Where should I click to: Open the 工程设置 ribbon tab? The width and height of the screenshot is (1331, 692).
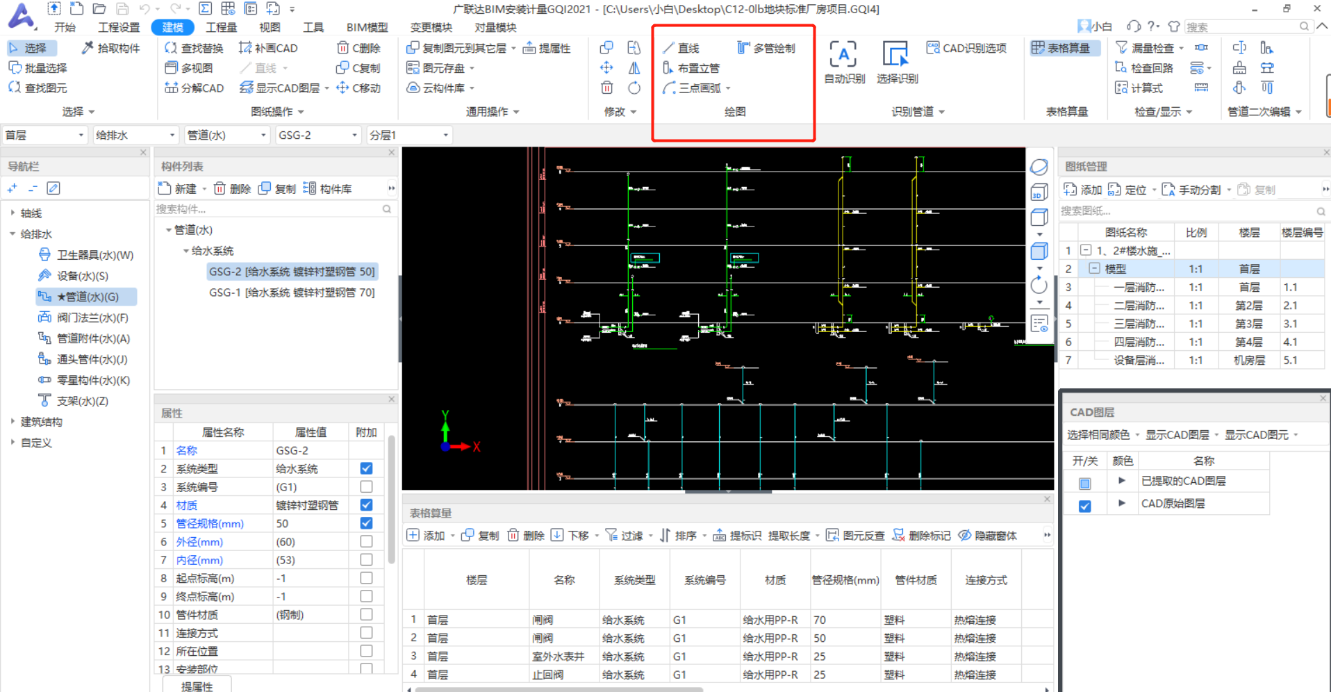click(x=119, y=27)
